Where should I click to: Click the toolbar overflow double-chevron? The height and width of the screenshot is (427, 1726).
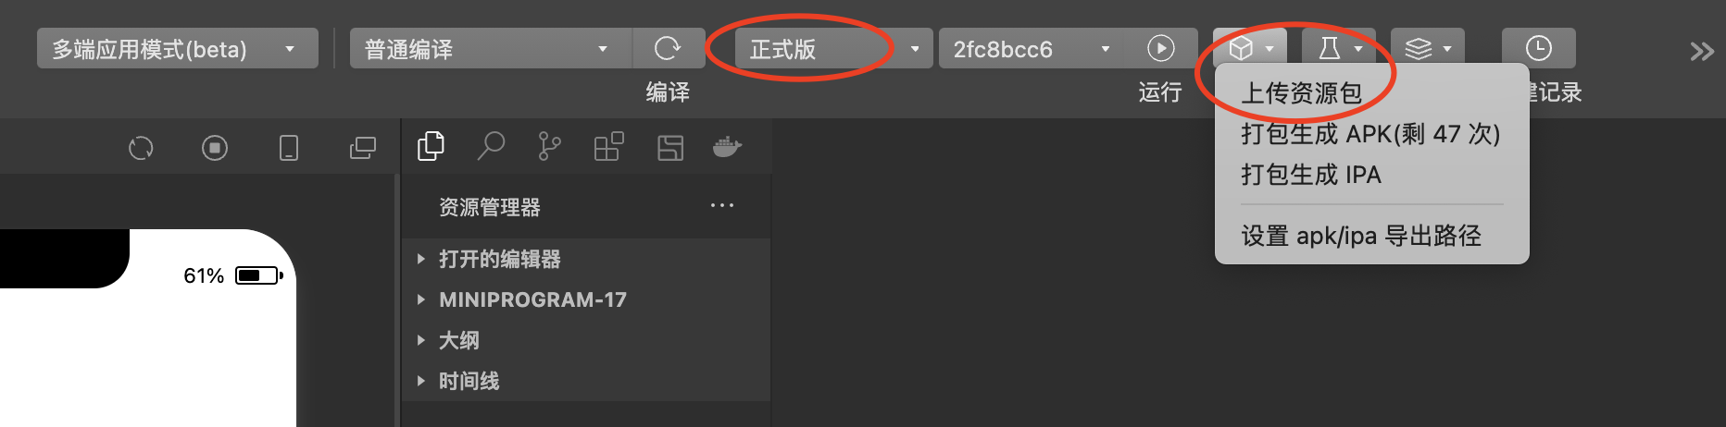tap(1702, 51)
